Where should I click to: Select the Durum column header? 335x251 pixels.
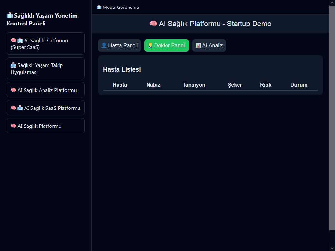[x=299, y=85]
